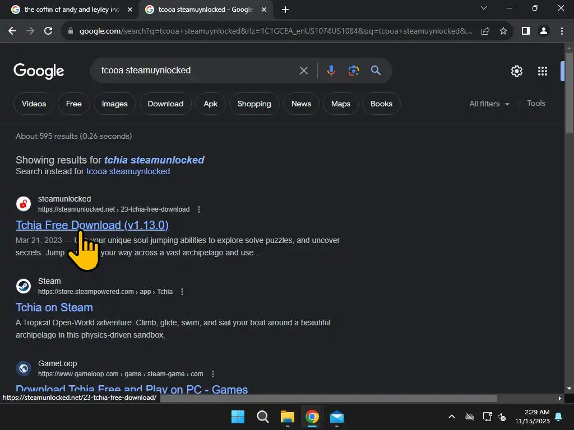Apply the Apk filter chip
574x430 pixels.
211,104
